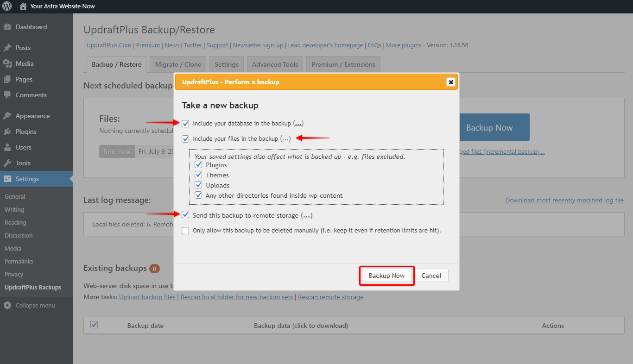Switch to the Settings tab

pyautogui.click(x=227, y=64)
